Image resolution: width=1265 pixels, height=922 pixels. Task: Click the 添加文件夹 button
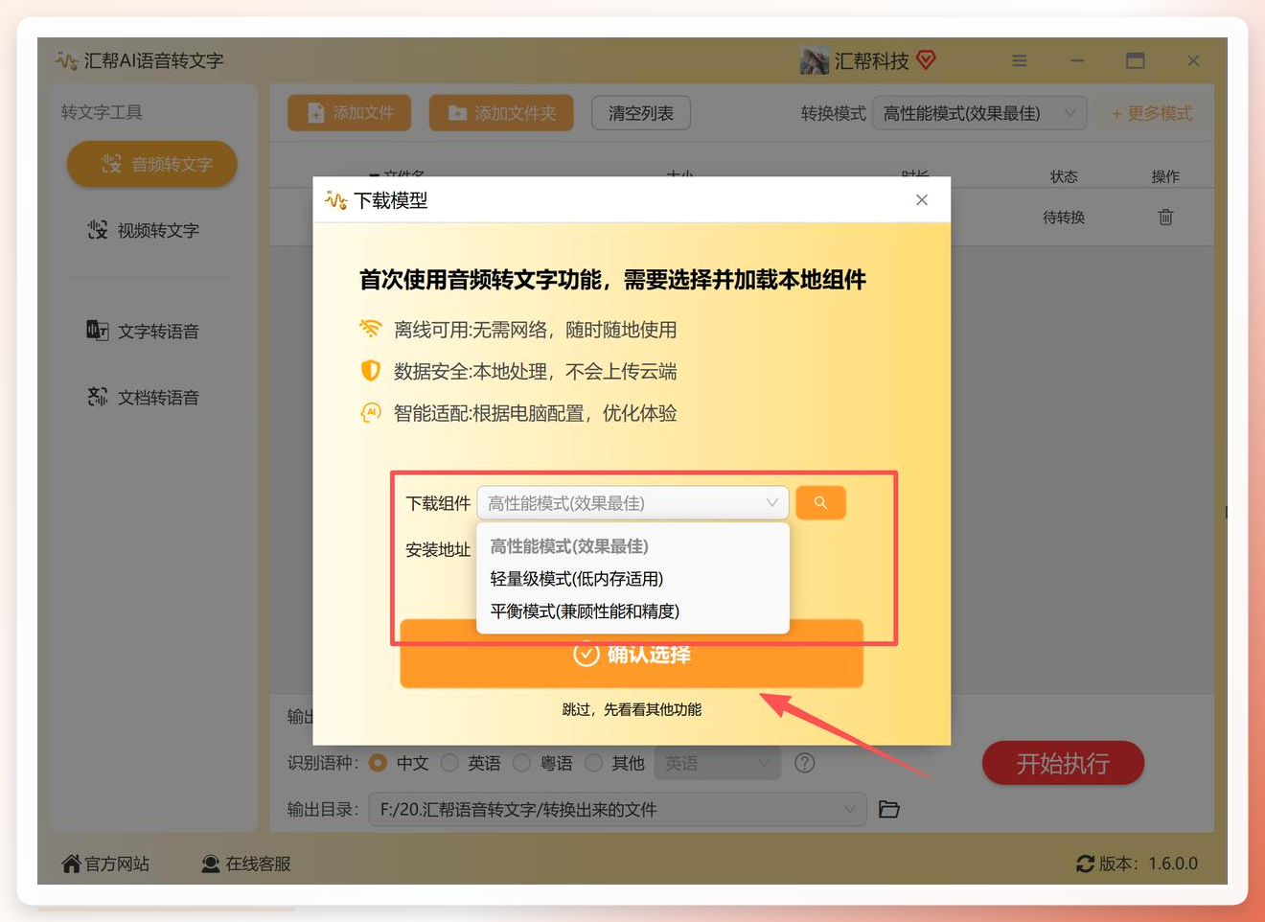[x=501, y=113]
